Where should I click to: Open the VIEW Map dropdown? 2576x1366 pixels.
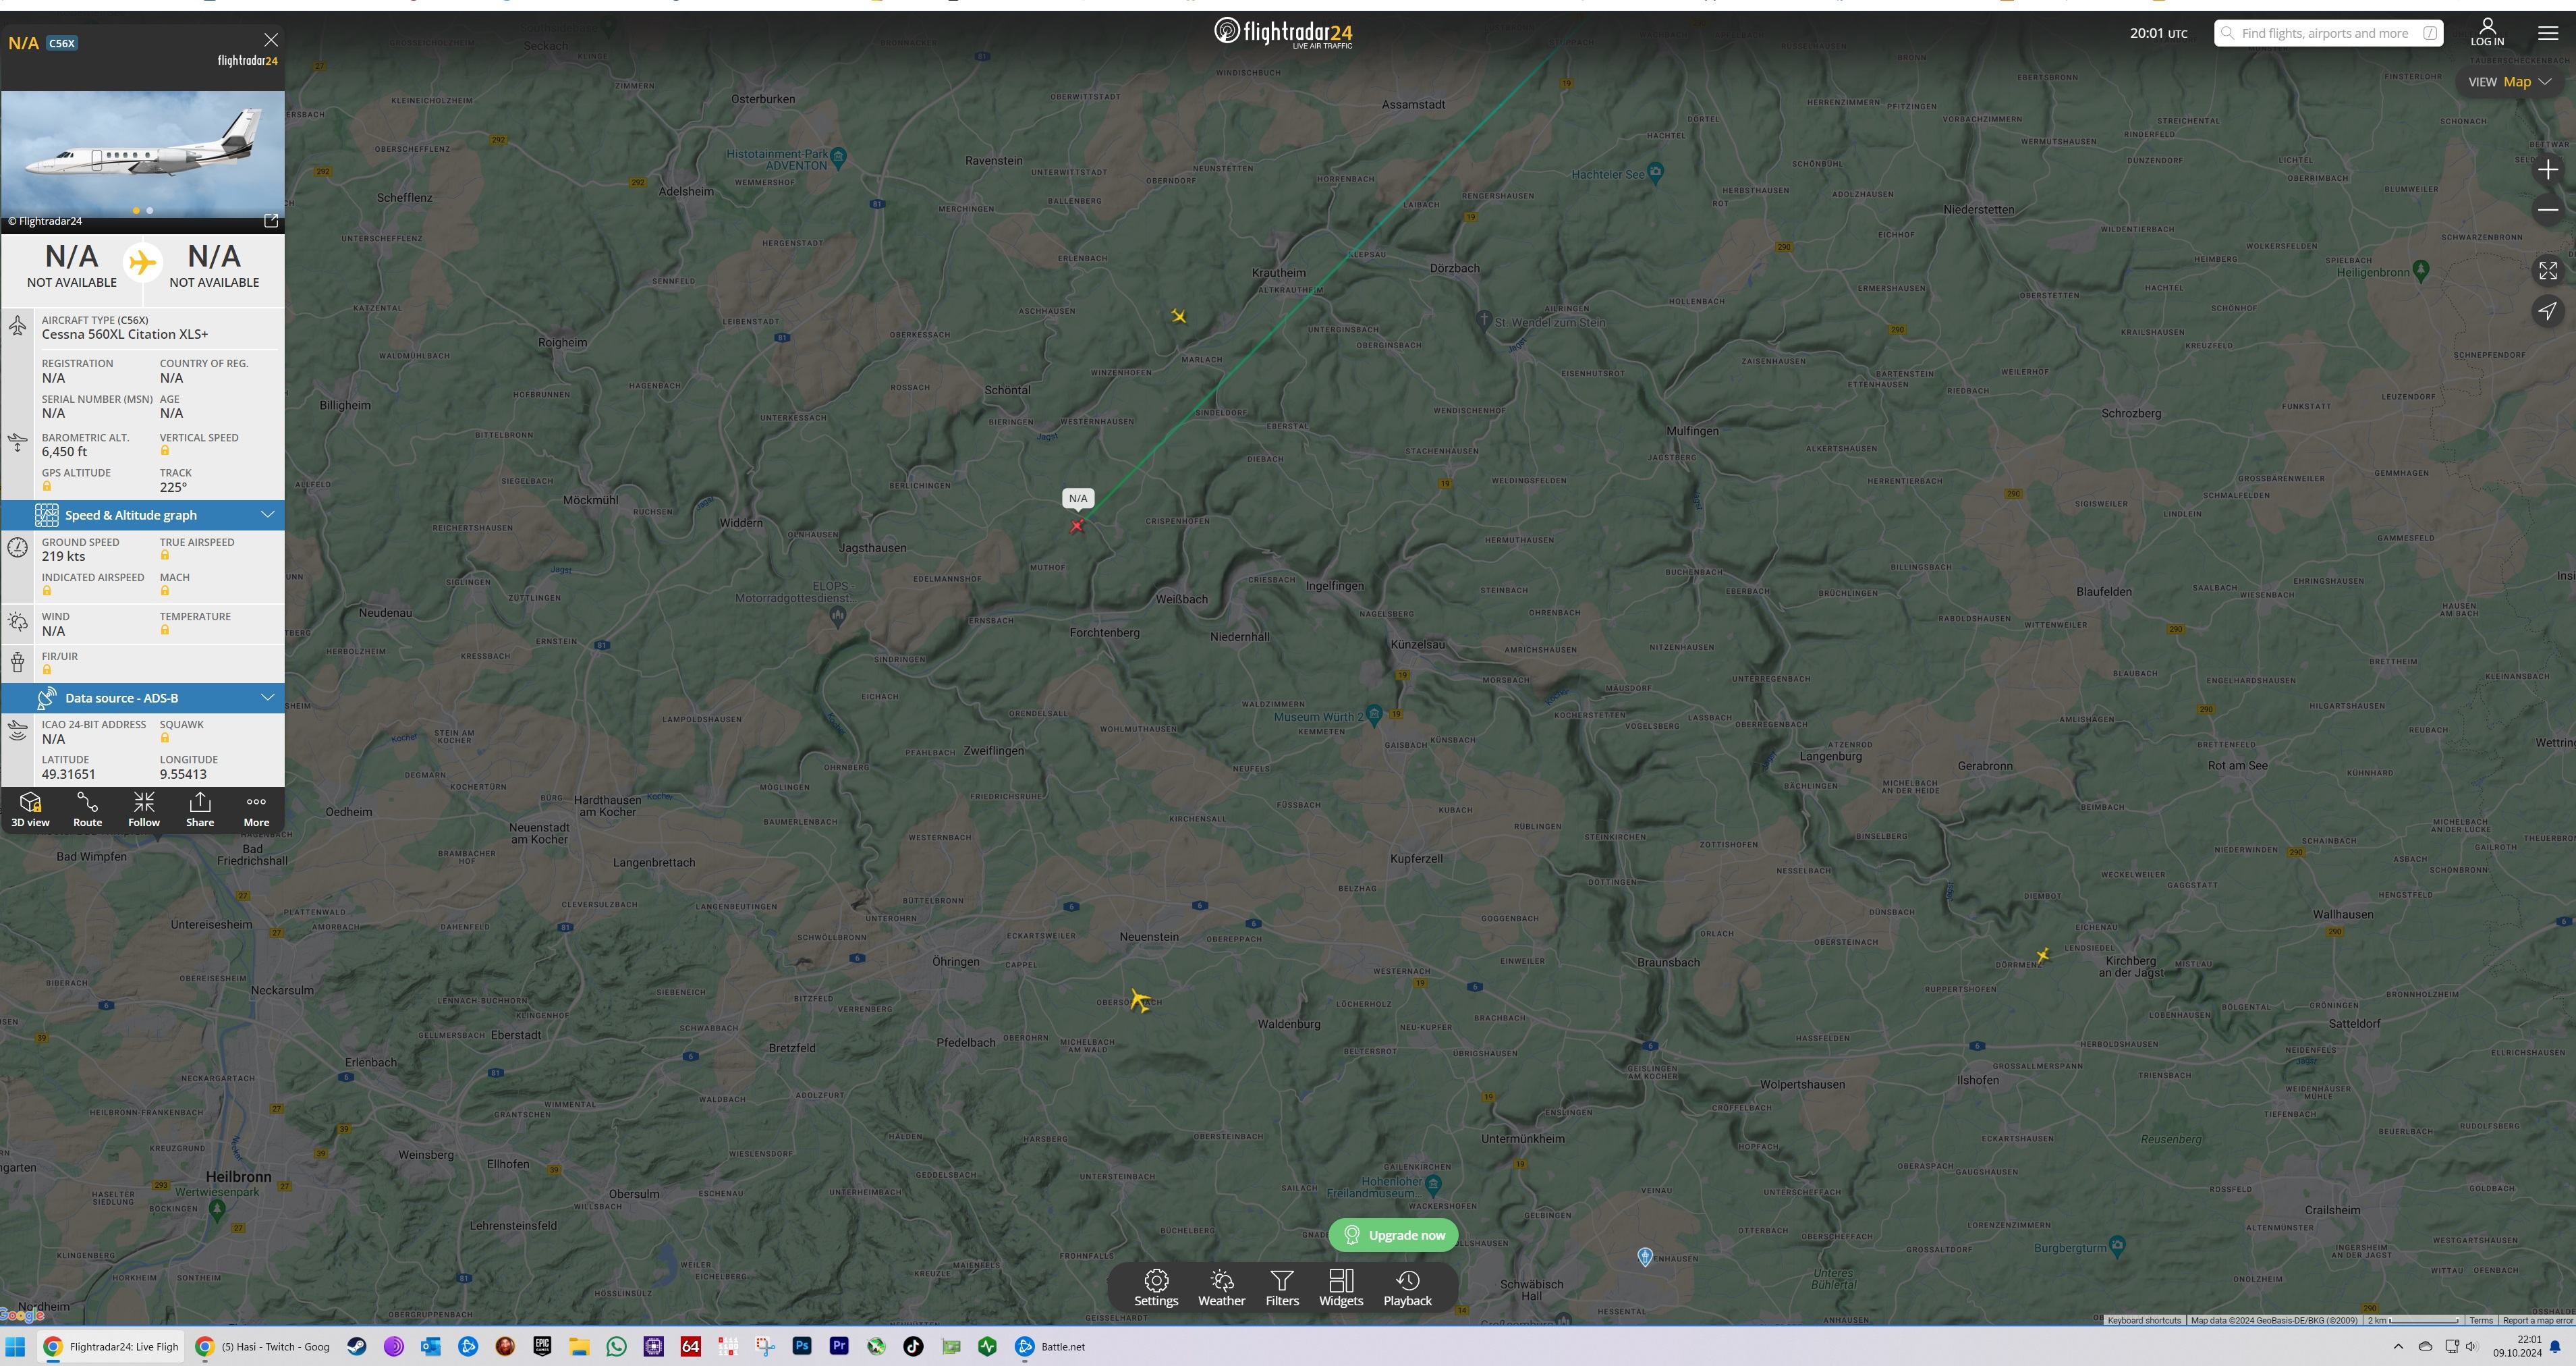click(2510, 82)
